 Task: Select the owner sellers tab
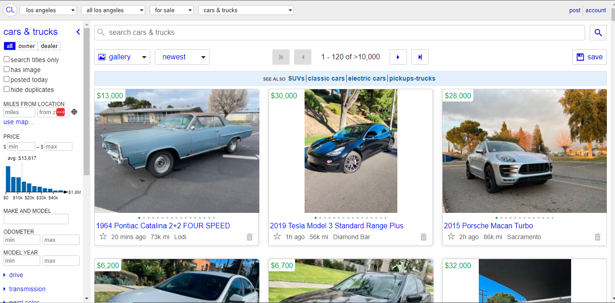(27, 46)
